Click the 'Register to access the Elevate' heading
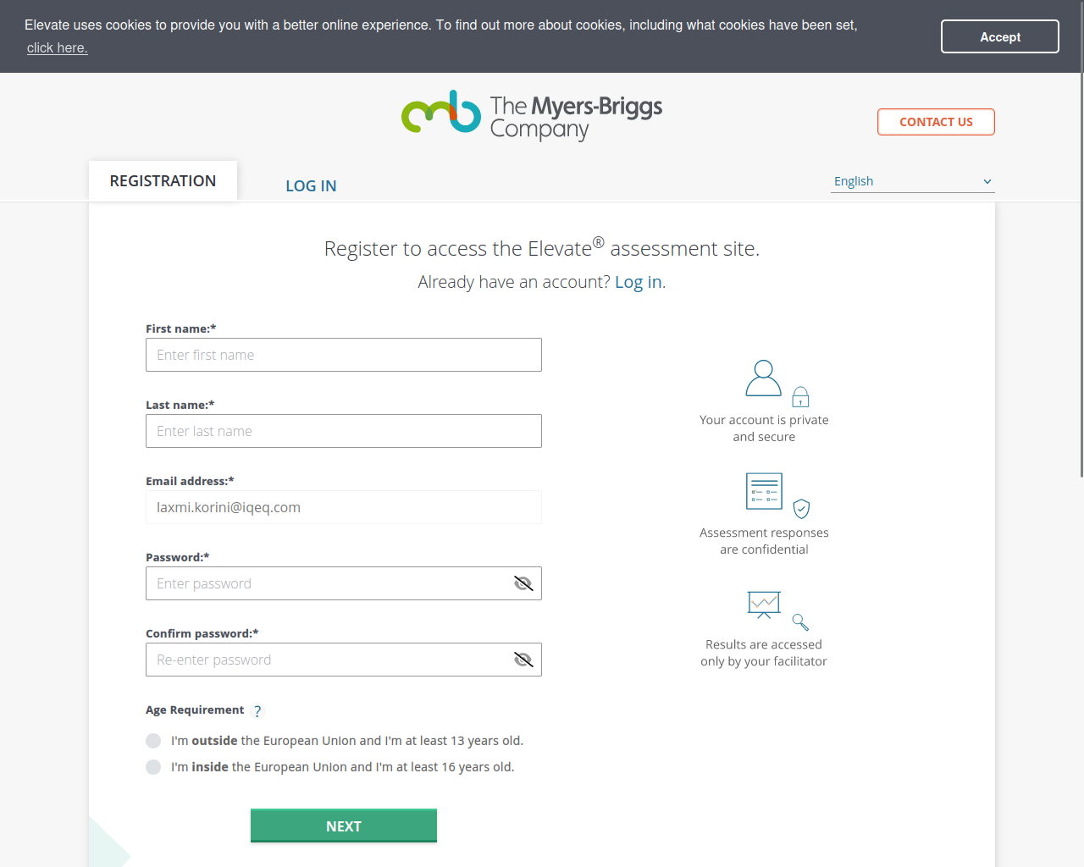This screenshot has height=867, width=1084. coord(542,247)
